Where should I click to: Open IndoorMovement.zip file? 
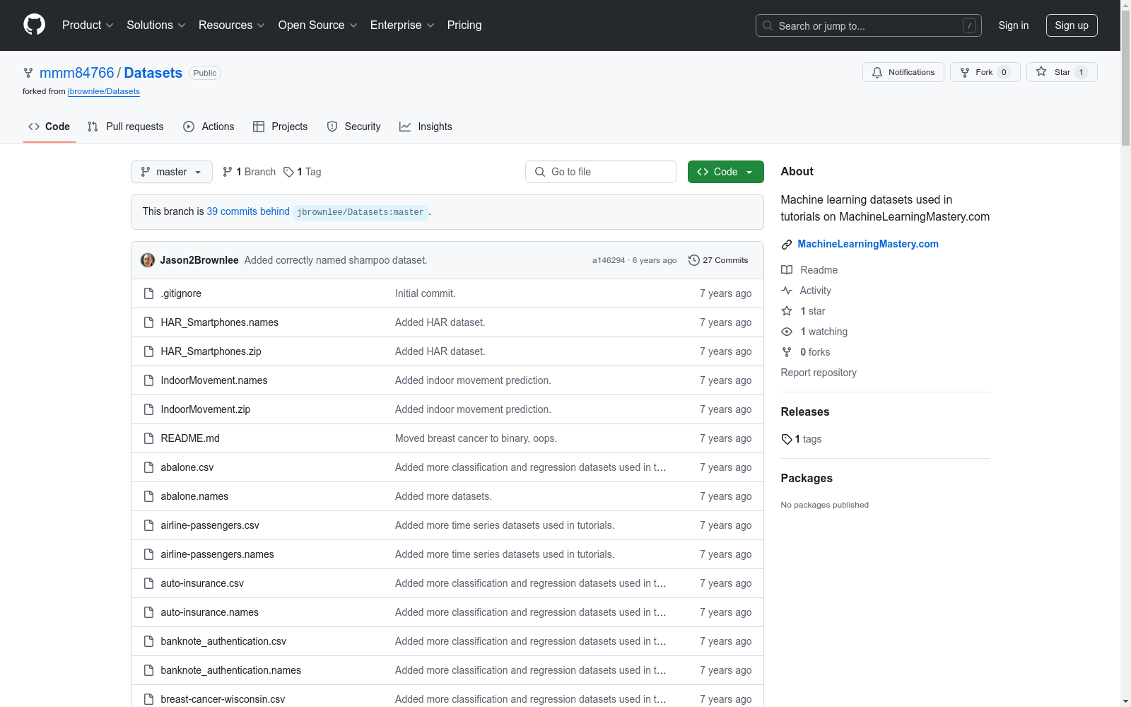tap(205, 409)
